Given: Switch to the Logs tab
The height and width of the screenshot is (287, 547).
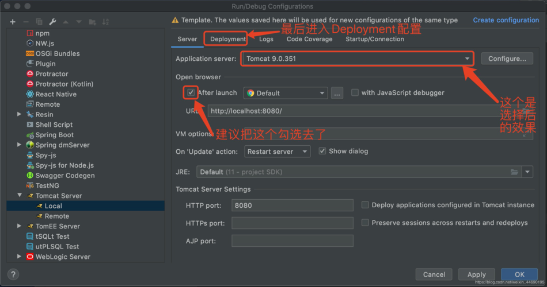Looking at the screenshot, I should [x=266, y=39].
